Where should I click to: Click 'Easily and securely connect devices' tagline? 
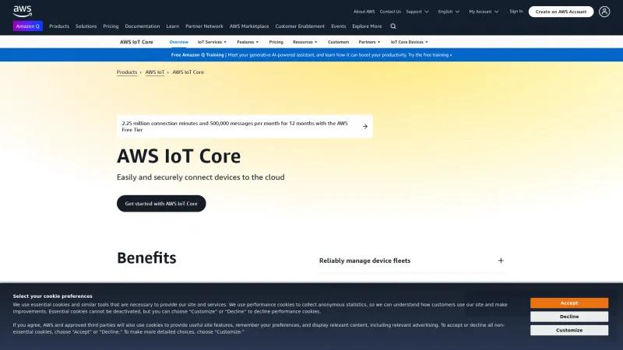tap(201, 177)
